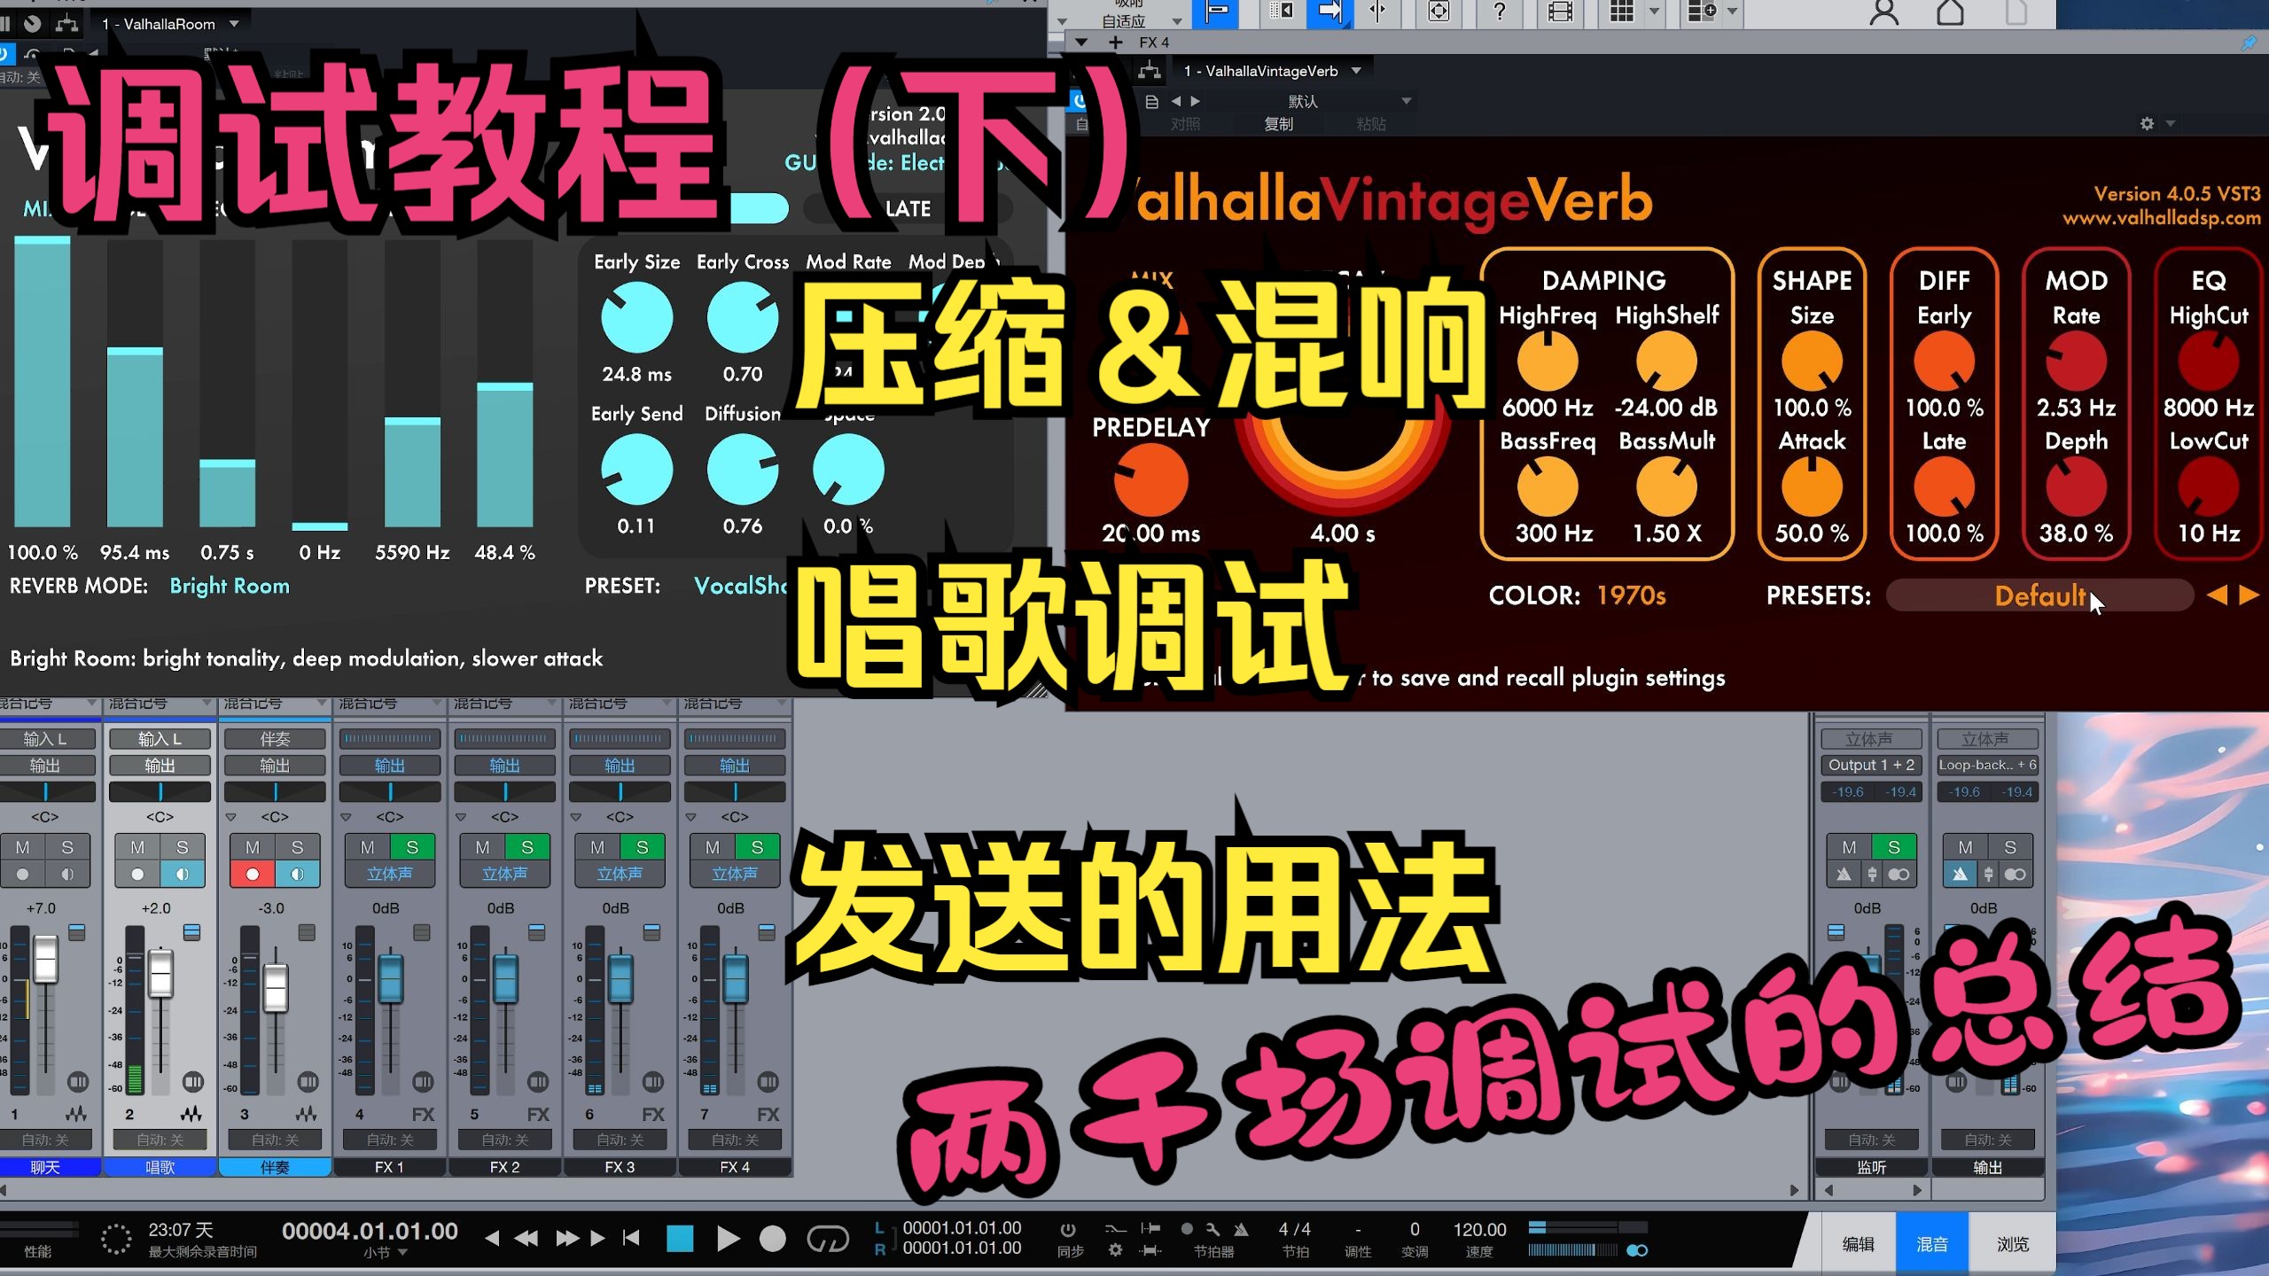Screen dimensions: 2269x1276
Task: Mute the 唱歌 channel
Action: [x=137, y=847]
